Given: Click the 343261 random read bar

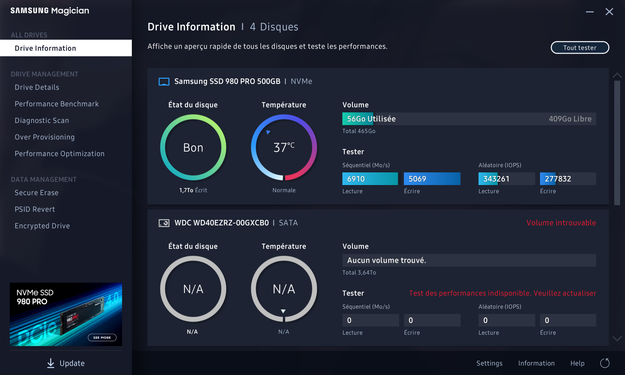Looking at the screenshot, I should pyautogui.click(x=507, y=179).
